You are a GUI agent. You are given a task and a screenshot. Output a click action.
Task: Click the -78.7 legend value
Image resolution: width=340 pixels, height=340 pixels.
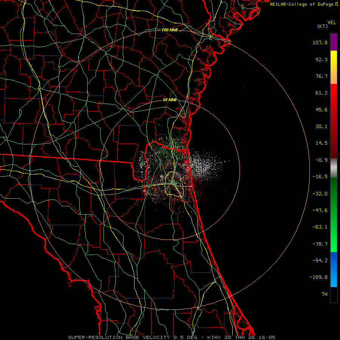[320, 244]
